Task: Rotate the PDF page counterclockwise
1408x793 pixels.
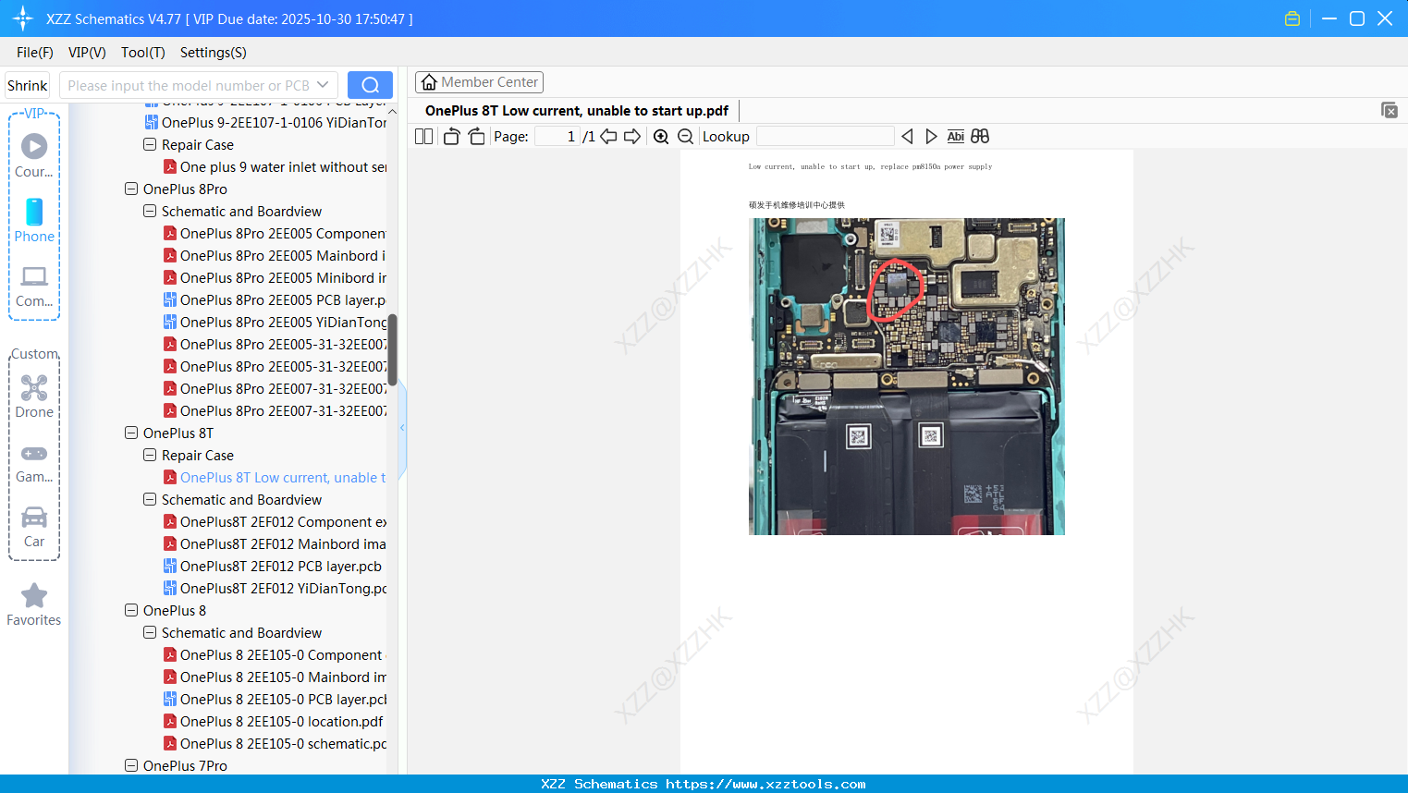Action: [x=450, y=136]
